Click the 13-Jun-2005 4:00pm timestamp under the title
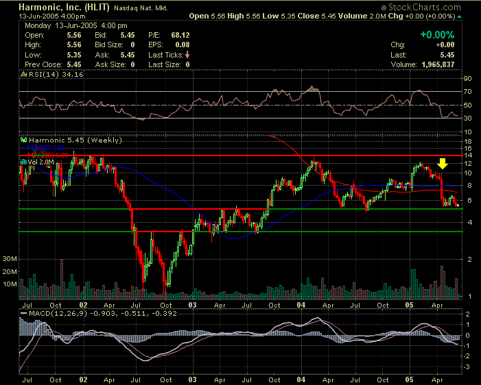481x385 pixels. 52,16
